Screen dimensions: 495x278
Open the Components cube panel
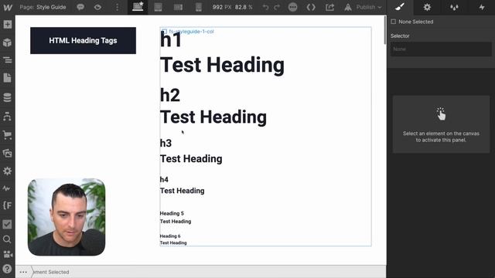click(x=7, y=42)
